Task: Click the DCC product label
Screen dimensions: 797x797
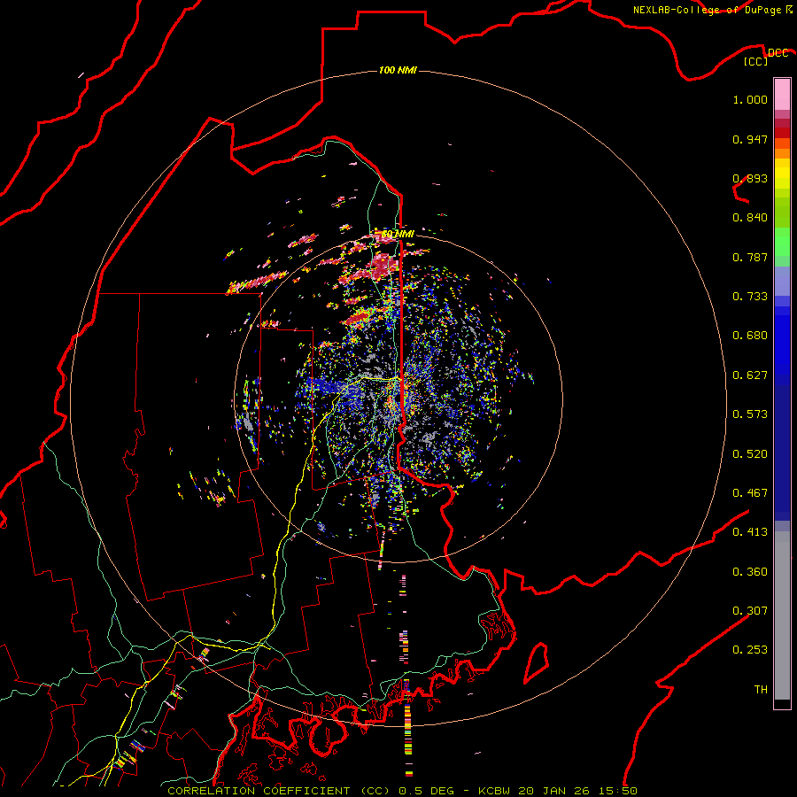Action: point(778,52)
